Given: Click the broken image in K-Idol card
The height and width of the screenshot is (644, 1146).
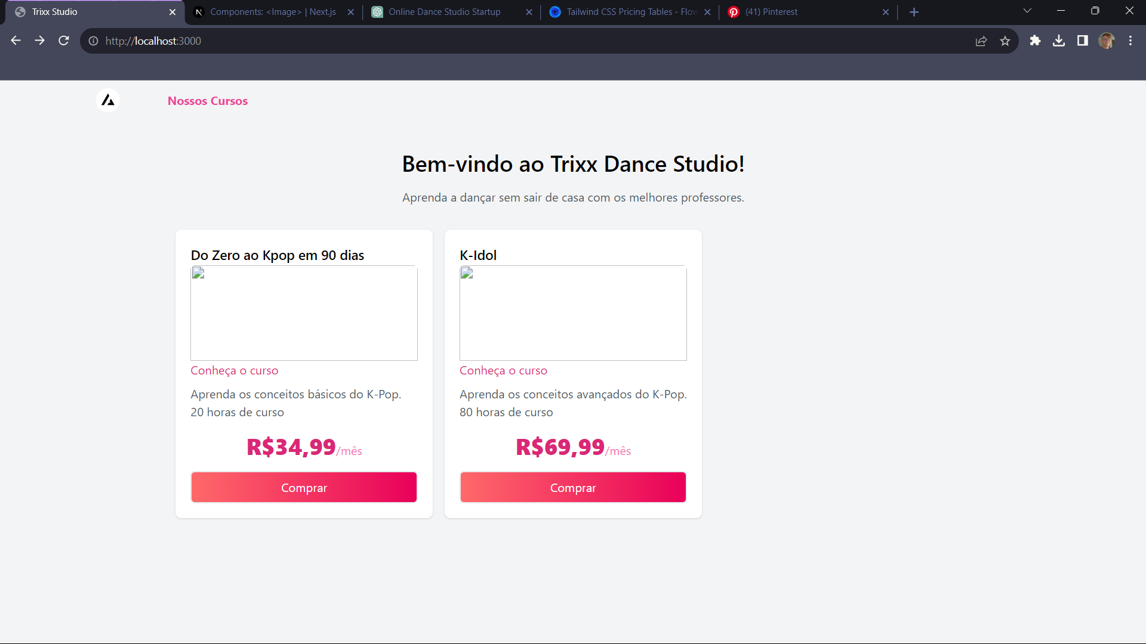Looking at the screenshot, I should (573, 313).
